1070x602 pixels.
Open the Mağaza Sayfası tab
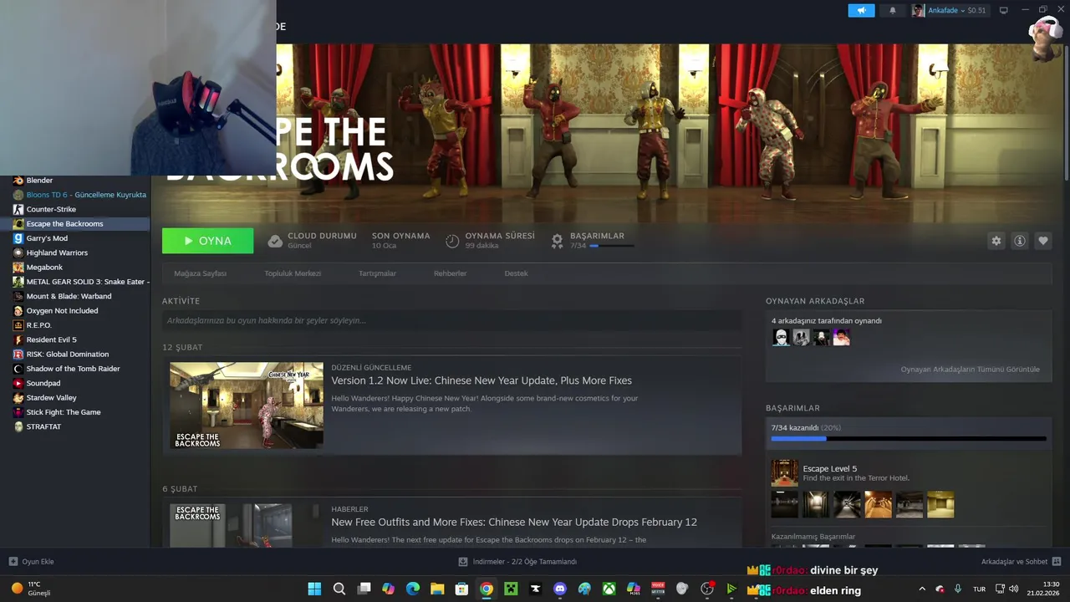coord(201,273)
